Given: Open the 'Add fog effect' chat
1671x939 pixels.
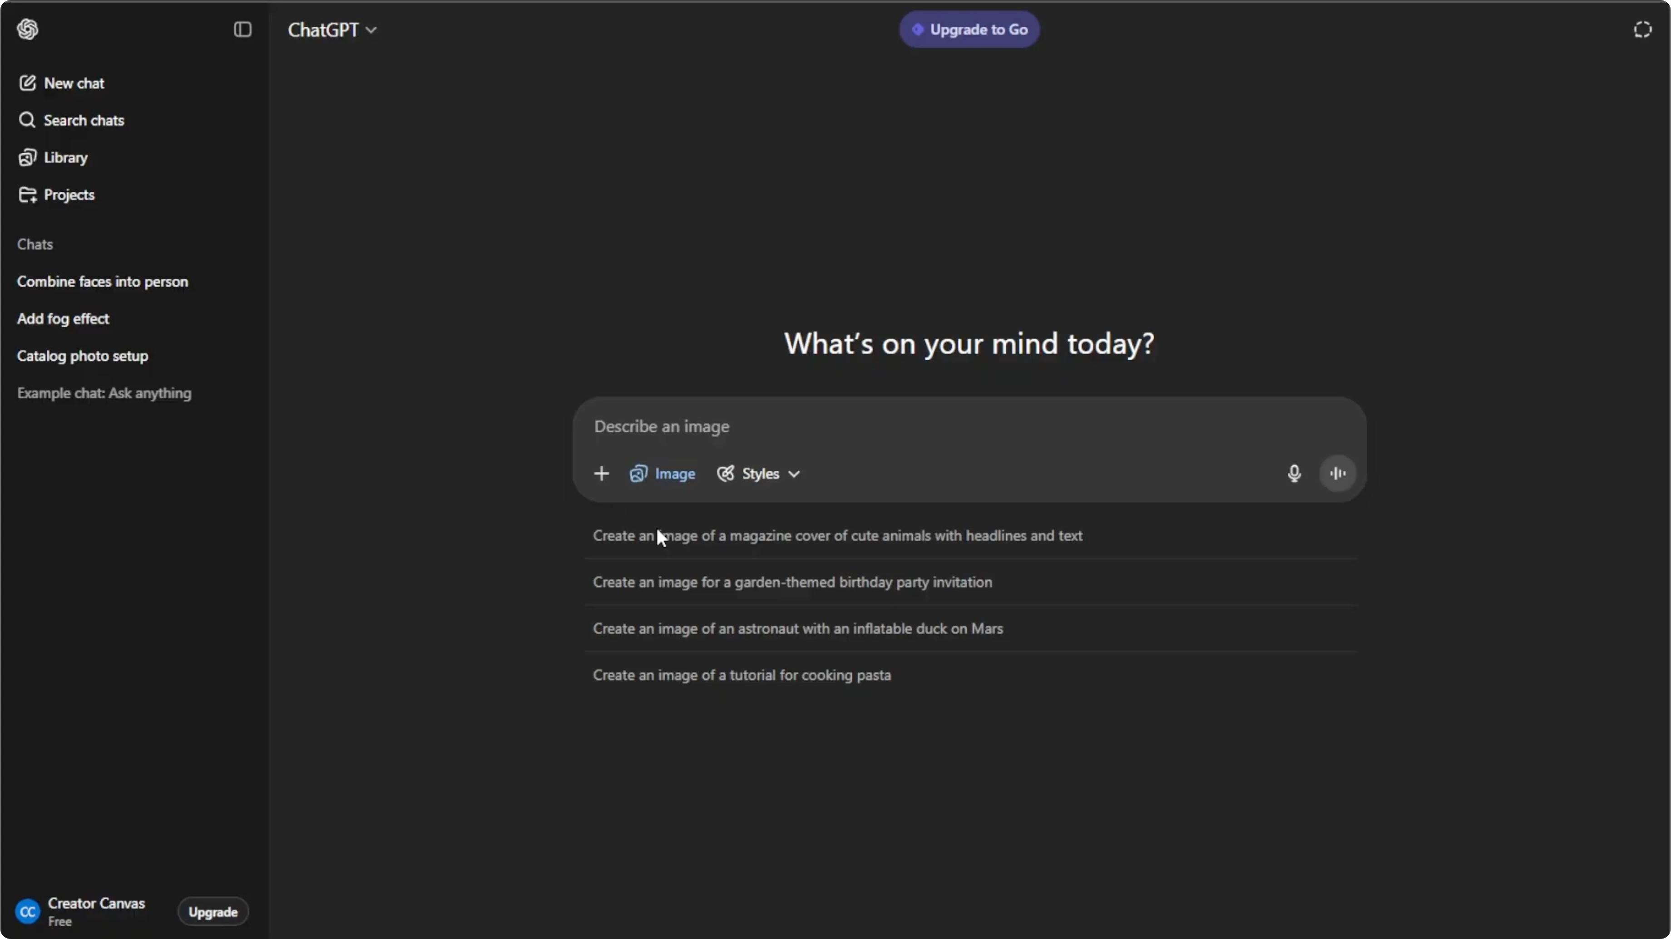Looking at the screenshot, I should (x=63, y=319).
